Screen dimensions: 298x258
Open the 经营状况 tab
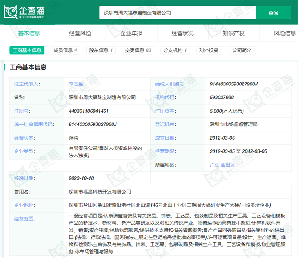tap(183, 33)
